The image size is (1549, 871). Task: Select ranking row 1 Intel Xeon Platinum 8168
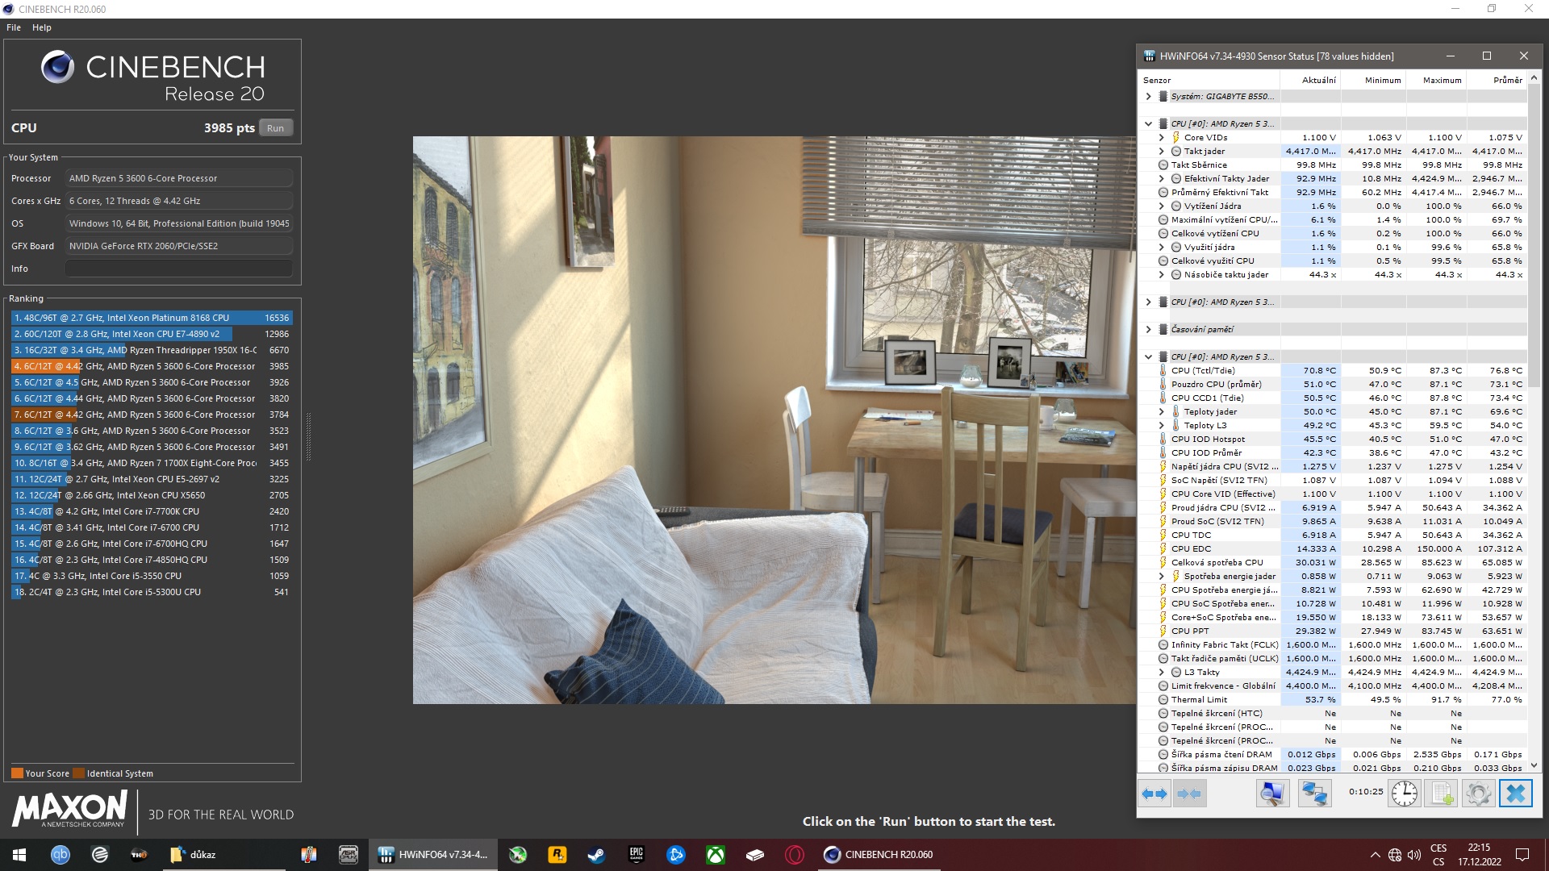tap(152, 319)
